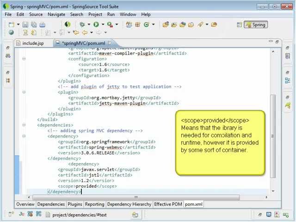This screenshot has width=296, height=222.
Task: Click the green Run button icon
Action: [96, 25]
